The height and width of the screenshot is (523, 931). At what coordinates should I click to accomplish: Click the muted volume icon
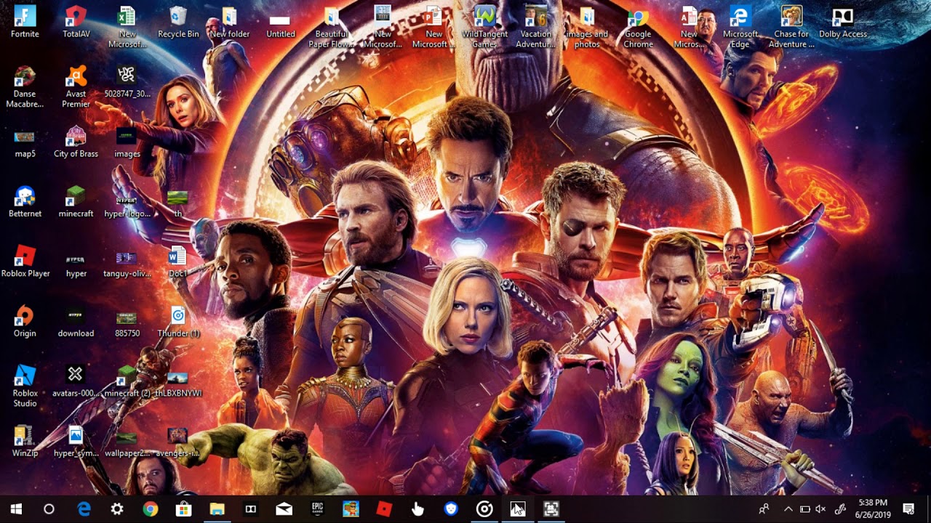(x=822, y=509)
